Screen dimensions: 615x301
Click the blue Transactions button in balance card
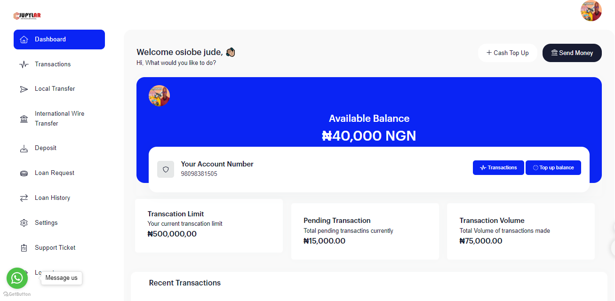[498, 168]
